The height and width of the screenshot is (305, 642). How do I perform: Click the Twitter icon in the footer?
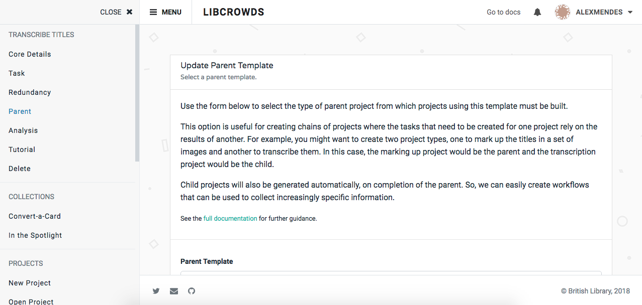(x=156, y=291)
